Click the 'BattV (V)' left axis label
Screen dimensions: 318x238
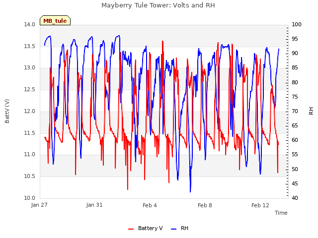pos(7,111)
